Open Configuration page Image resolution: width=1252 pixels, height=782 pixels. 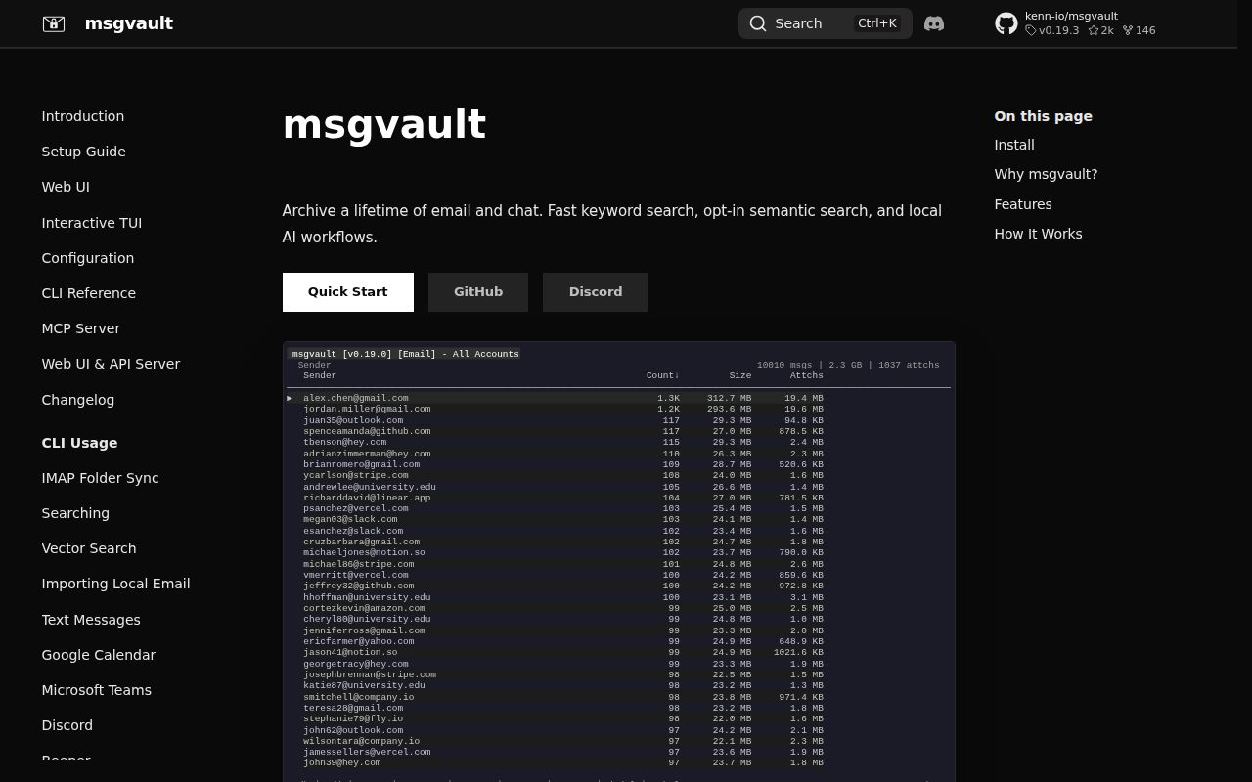[x=88, y=258]
